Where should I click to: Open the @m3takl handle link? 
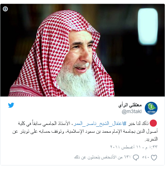pyautogui.click(x=132, y=111)
